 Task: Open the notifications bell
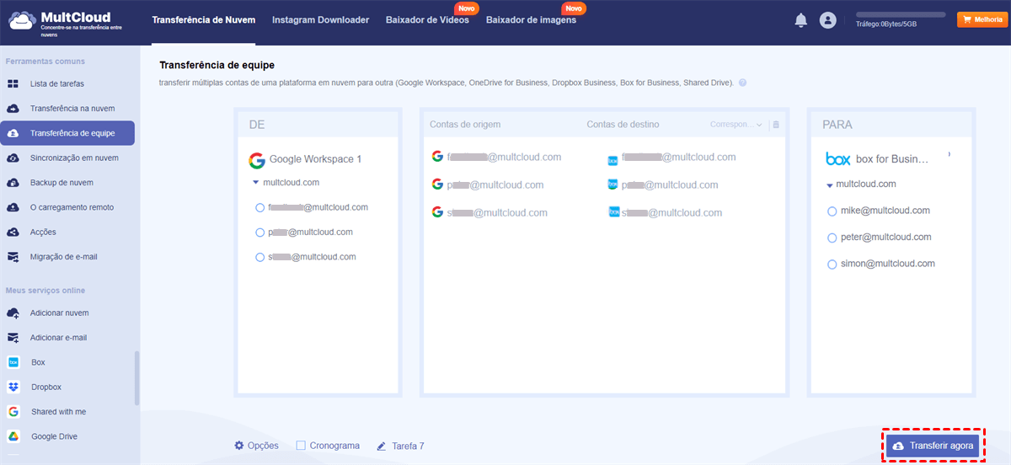click(x=800, y=20)
